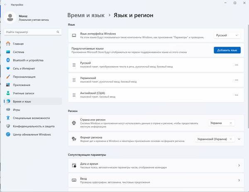Open Дата и время via its chevron
Viewport: 249px width, 192px height.
point(239,166)
